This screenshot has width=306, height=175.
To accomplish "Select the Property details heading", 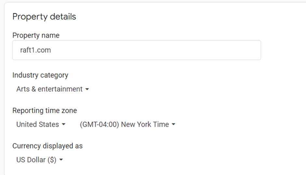I will 44,17.
